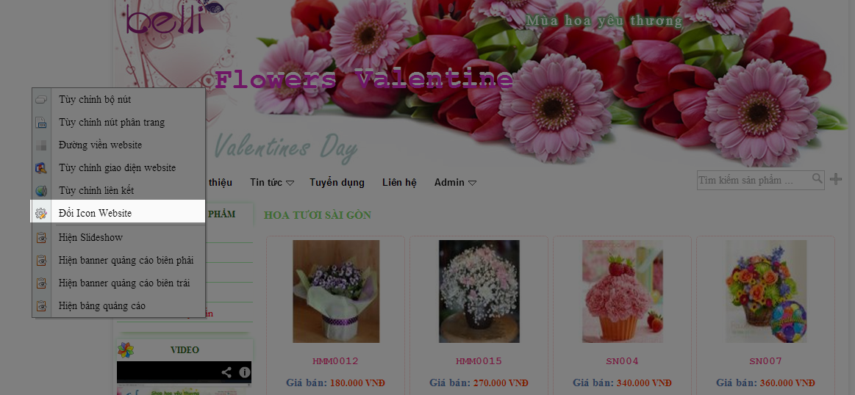Click the Tùy chỉnh giao diện website icon
Image resolution: width=855 pixels, height=395 pixels.
(x=41, y=168)
